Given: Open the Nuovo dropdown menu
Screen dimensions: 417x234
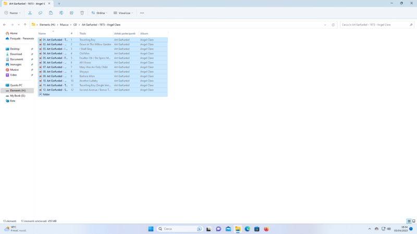Looking at the screenshot, I should click(13, 12).
